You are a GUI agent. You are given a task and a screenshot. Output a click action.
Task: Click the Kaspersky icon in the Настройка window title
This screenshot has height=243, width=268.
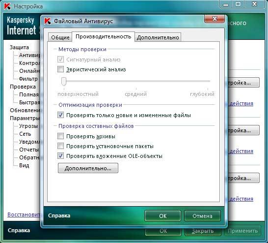[x=7, y=6]
